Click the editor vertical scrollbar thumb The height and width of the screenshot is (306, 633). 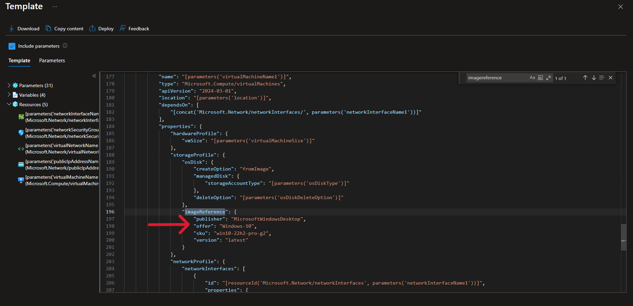coord(623,237)
